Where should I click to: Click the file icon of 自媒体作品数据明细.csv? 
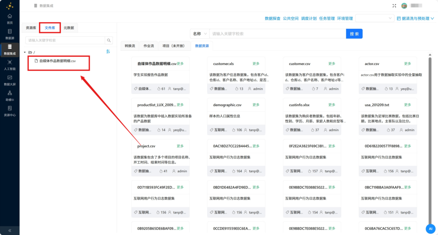click(x=36, y=61)
